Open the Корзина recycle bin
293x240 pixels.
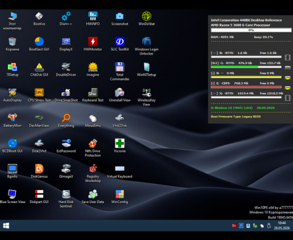coord(12,44)
